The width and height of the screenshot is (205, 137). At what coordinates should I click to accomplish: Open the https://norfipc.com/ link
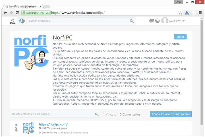(x=53, y=124)
